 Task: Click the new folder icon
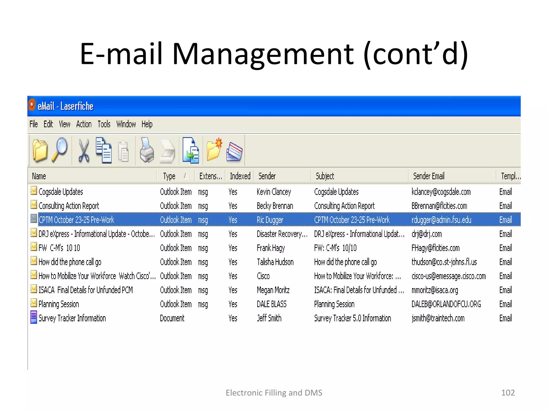pos(214,150)
